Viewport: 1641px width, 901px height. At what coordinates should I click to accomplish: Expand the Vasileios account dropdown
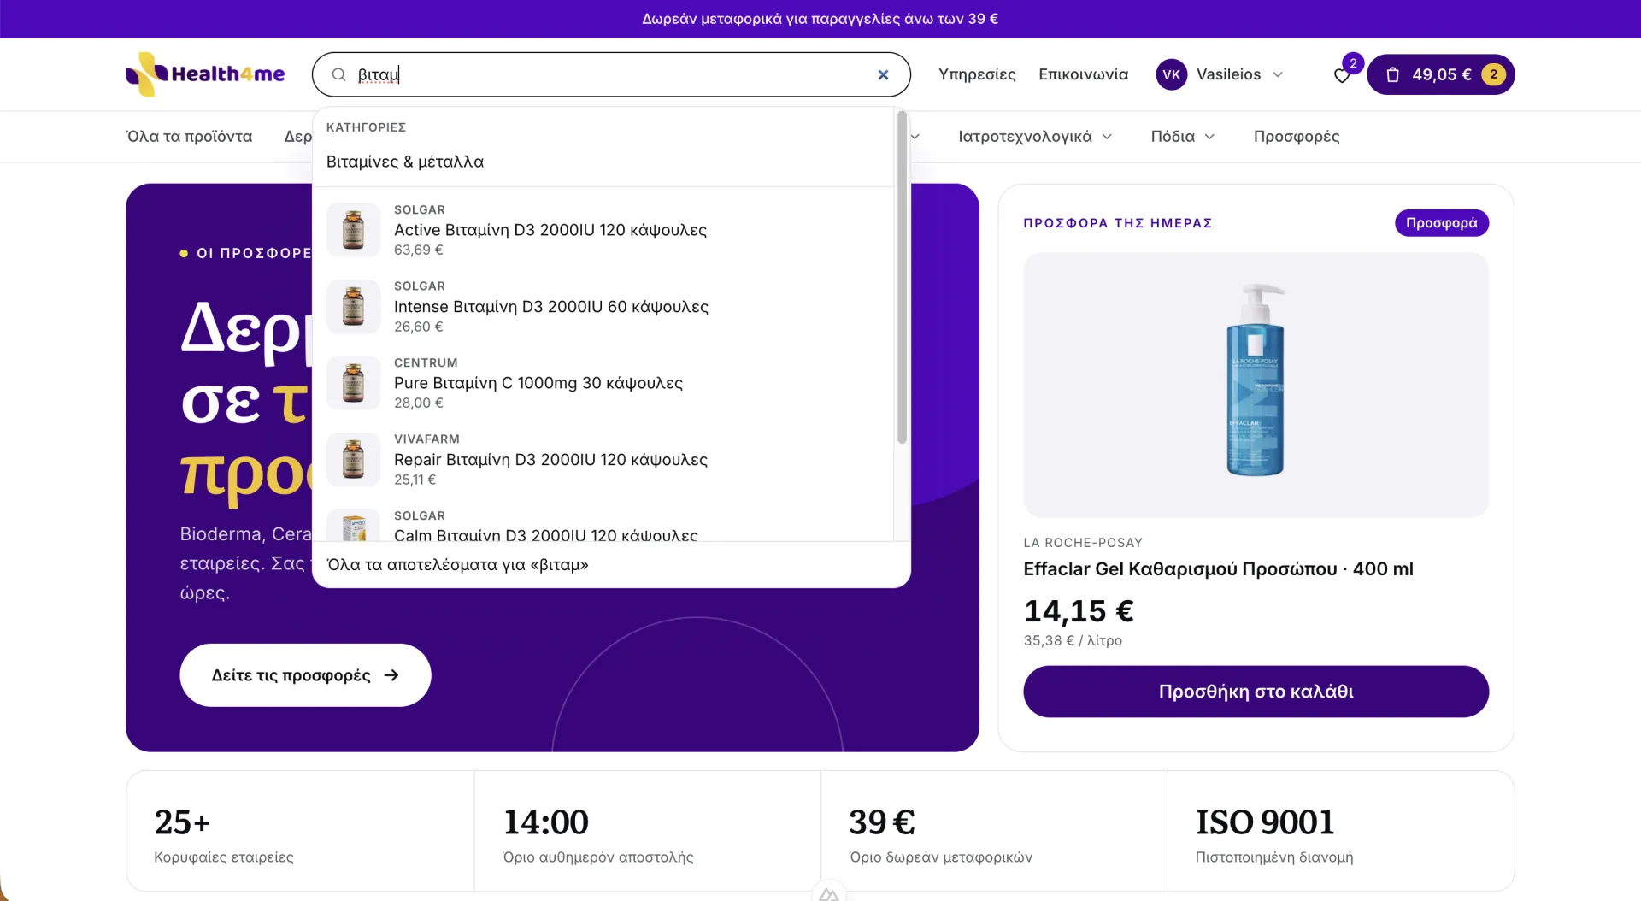(1278, 74)
